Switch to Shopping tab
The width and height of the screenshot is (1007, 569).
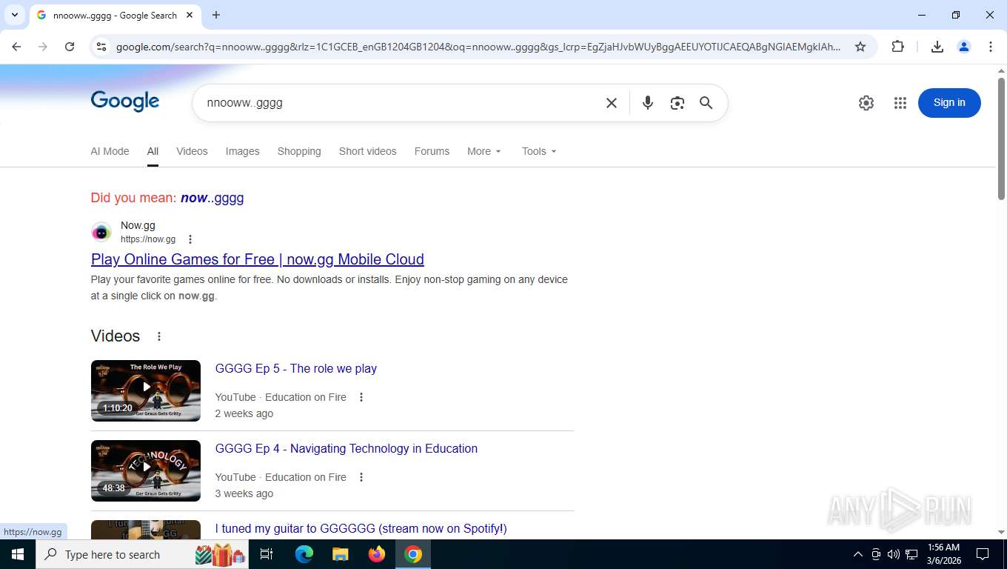299,151
